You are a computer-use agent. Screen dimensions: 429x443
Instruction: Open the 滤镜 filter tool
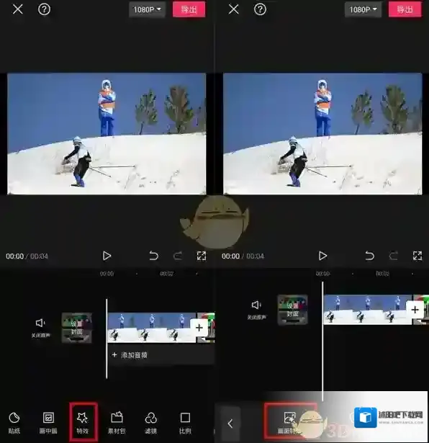point(150,423)
